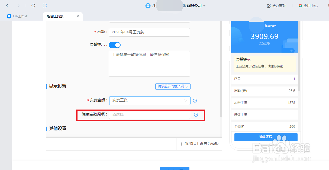This screenshot has width=329, height=170.
Task: Click the blue company logo icon
Action: click(148, 6)
